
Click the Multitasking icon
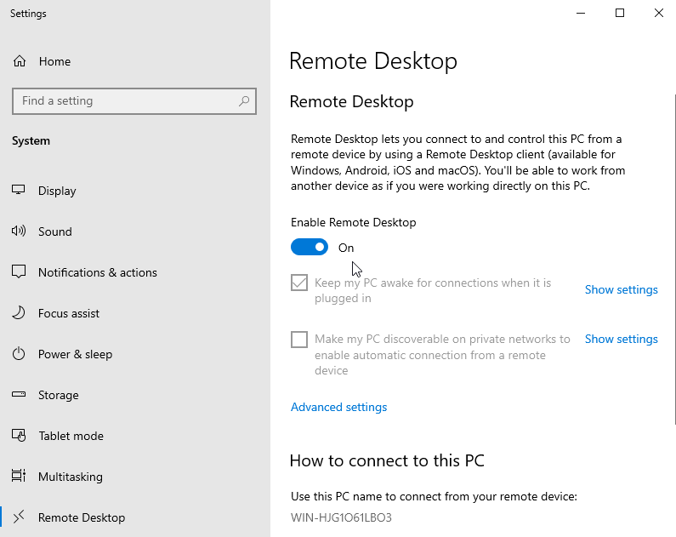click(19, 476)
